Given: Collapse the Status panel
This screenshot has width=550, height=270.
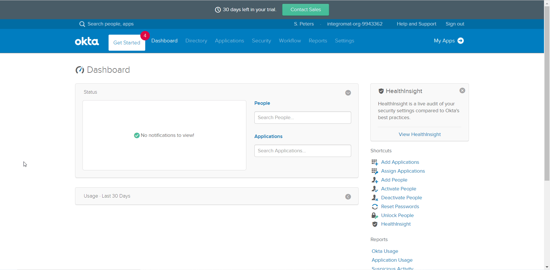Looking at the screenshot, I should pos(348,93).
